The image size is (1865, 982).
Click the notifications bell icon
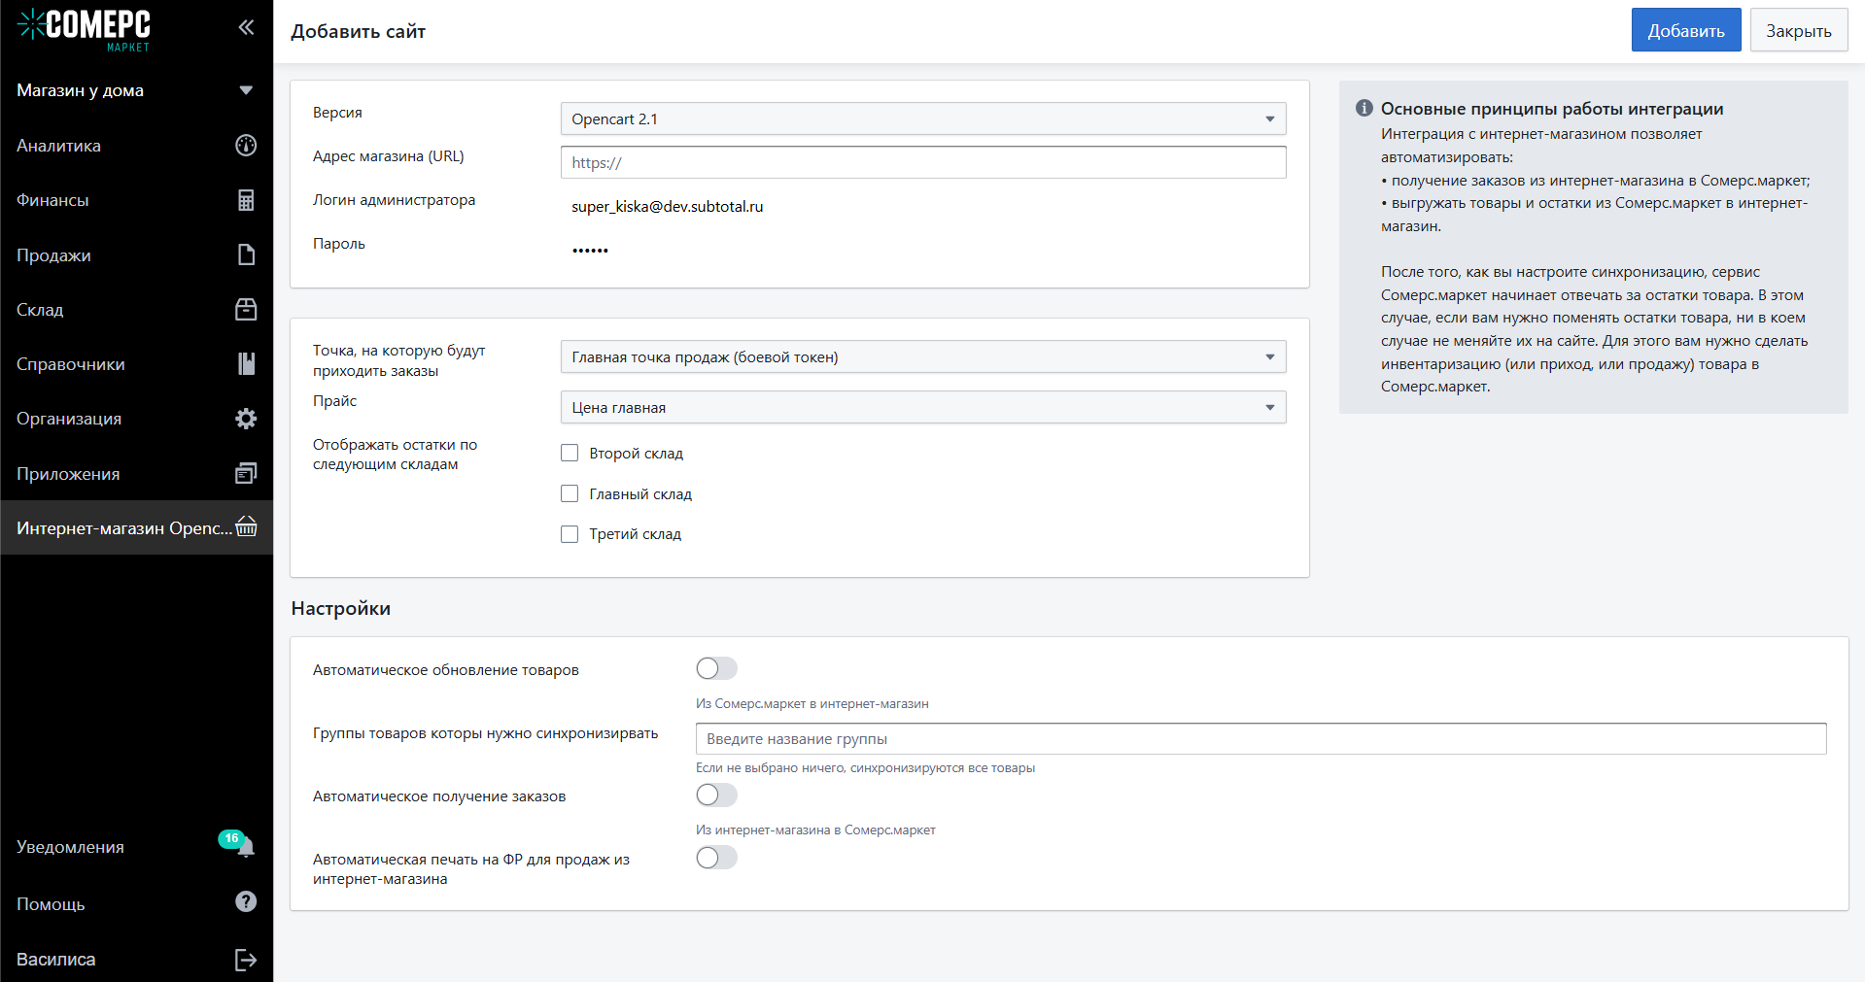(246, 848)
